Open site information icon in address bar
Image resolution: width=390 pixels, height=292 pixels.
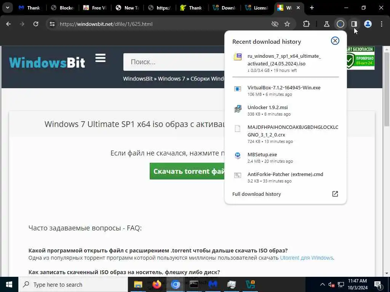tap(52, 24)
